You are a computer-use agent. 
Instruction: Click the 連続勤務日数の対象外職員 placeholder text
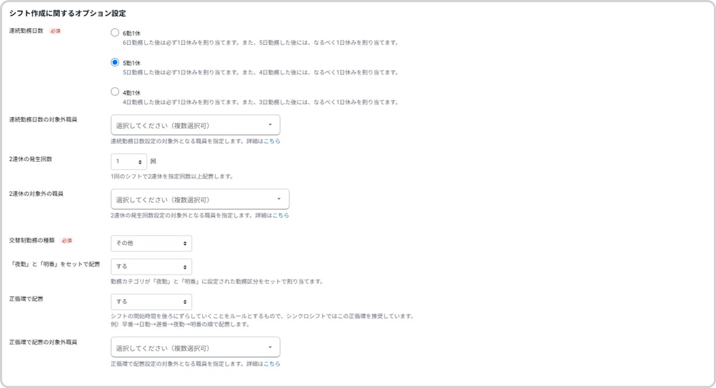tap(162, 126)
